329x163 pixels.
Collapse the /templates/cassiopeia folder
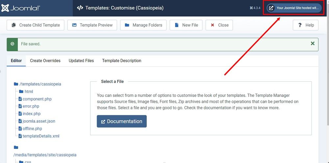pyautogui.click(x=38, y=84)
